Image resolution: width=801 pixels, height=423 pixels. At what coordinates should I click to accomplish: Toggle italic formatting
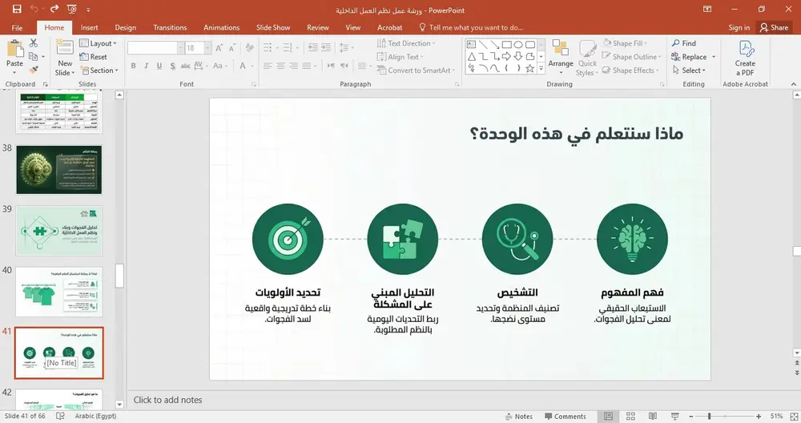pyautogui.click(x=146, y=66)
